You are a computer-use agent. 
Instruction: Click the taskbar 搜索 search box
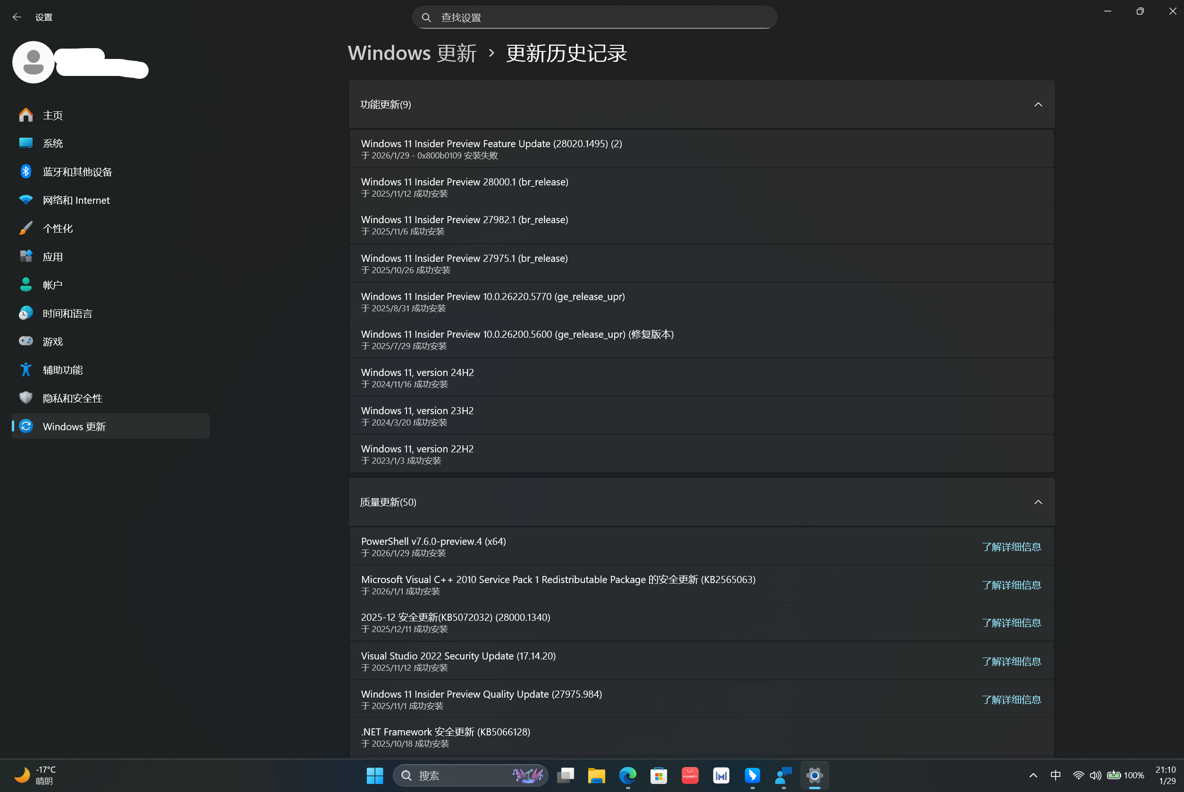tap(471, 775)
